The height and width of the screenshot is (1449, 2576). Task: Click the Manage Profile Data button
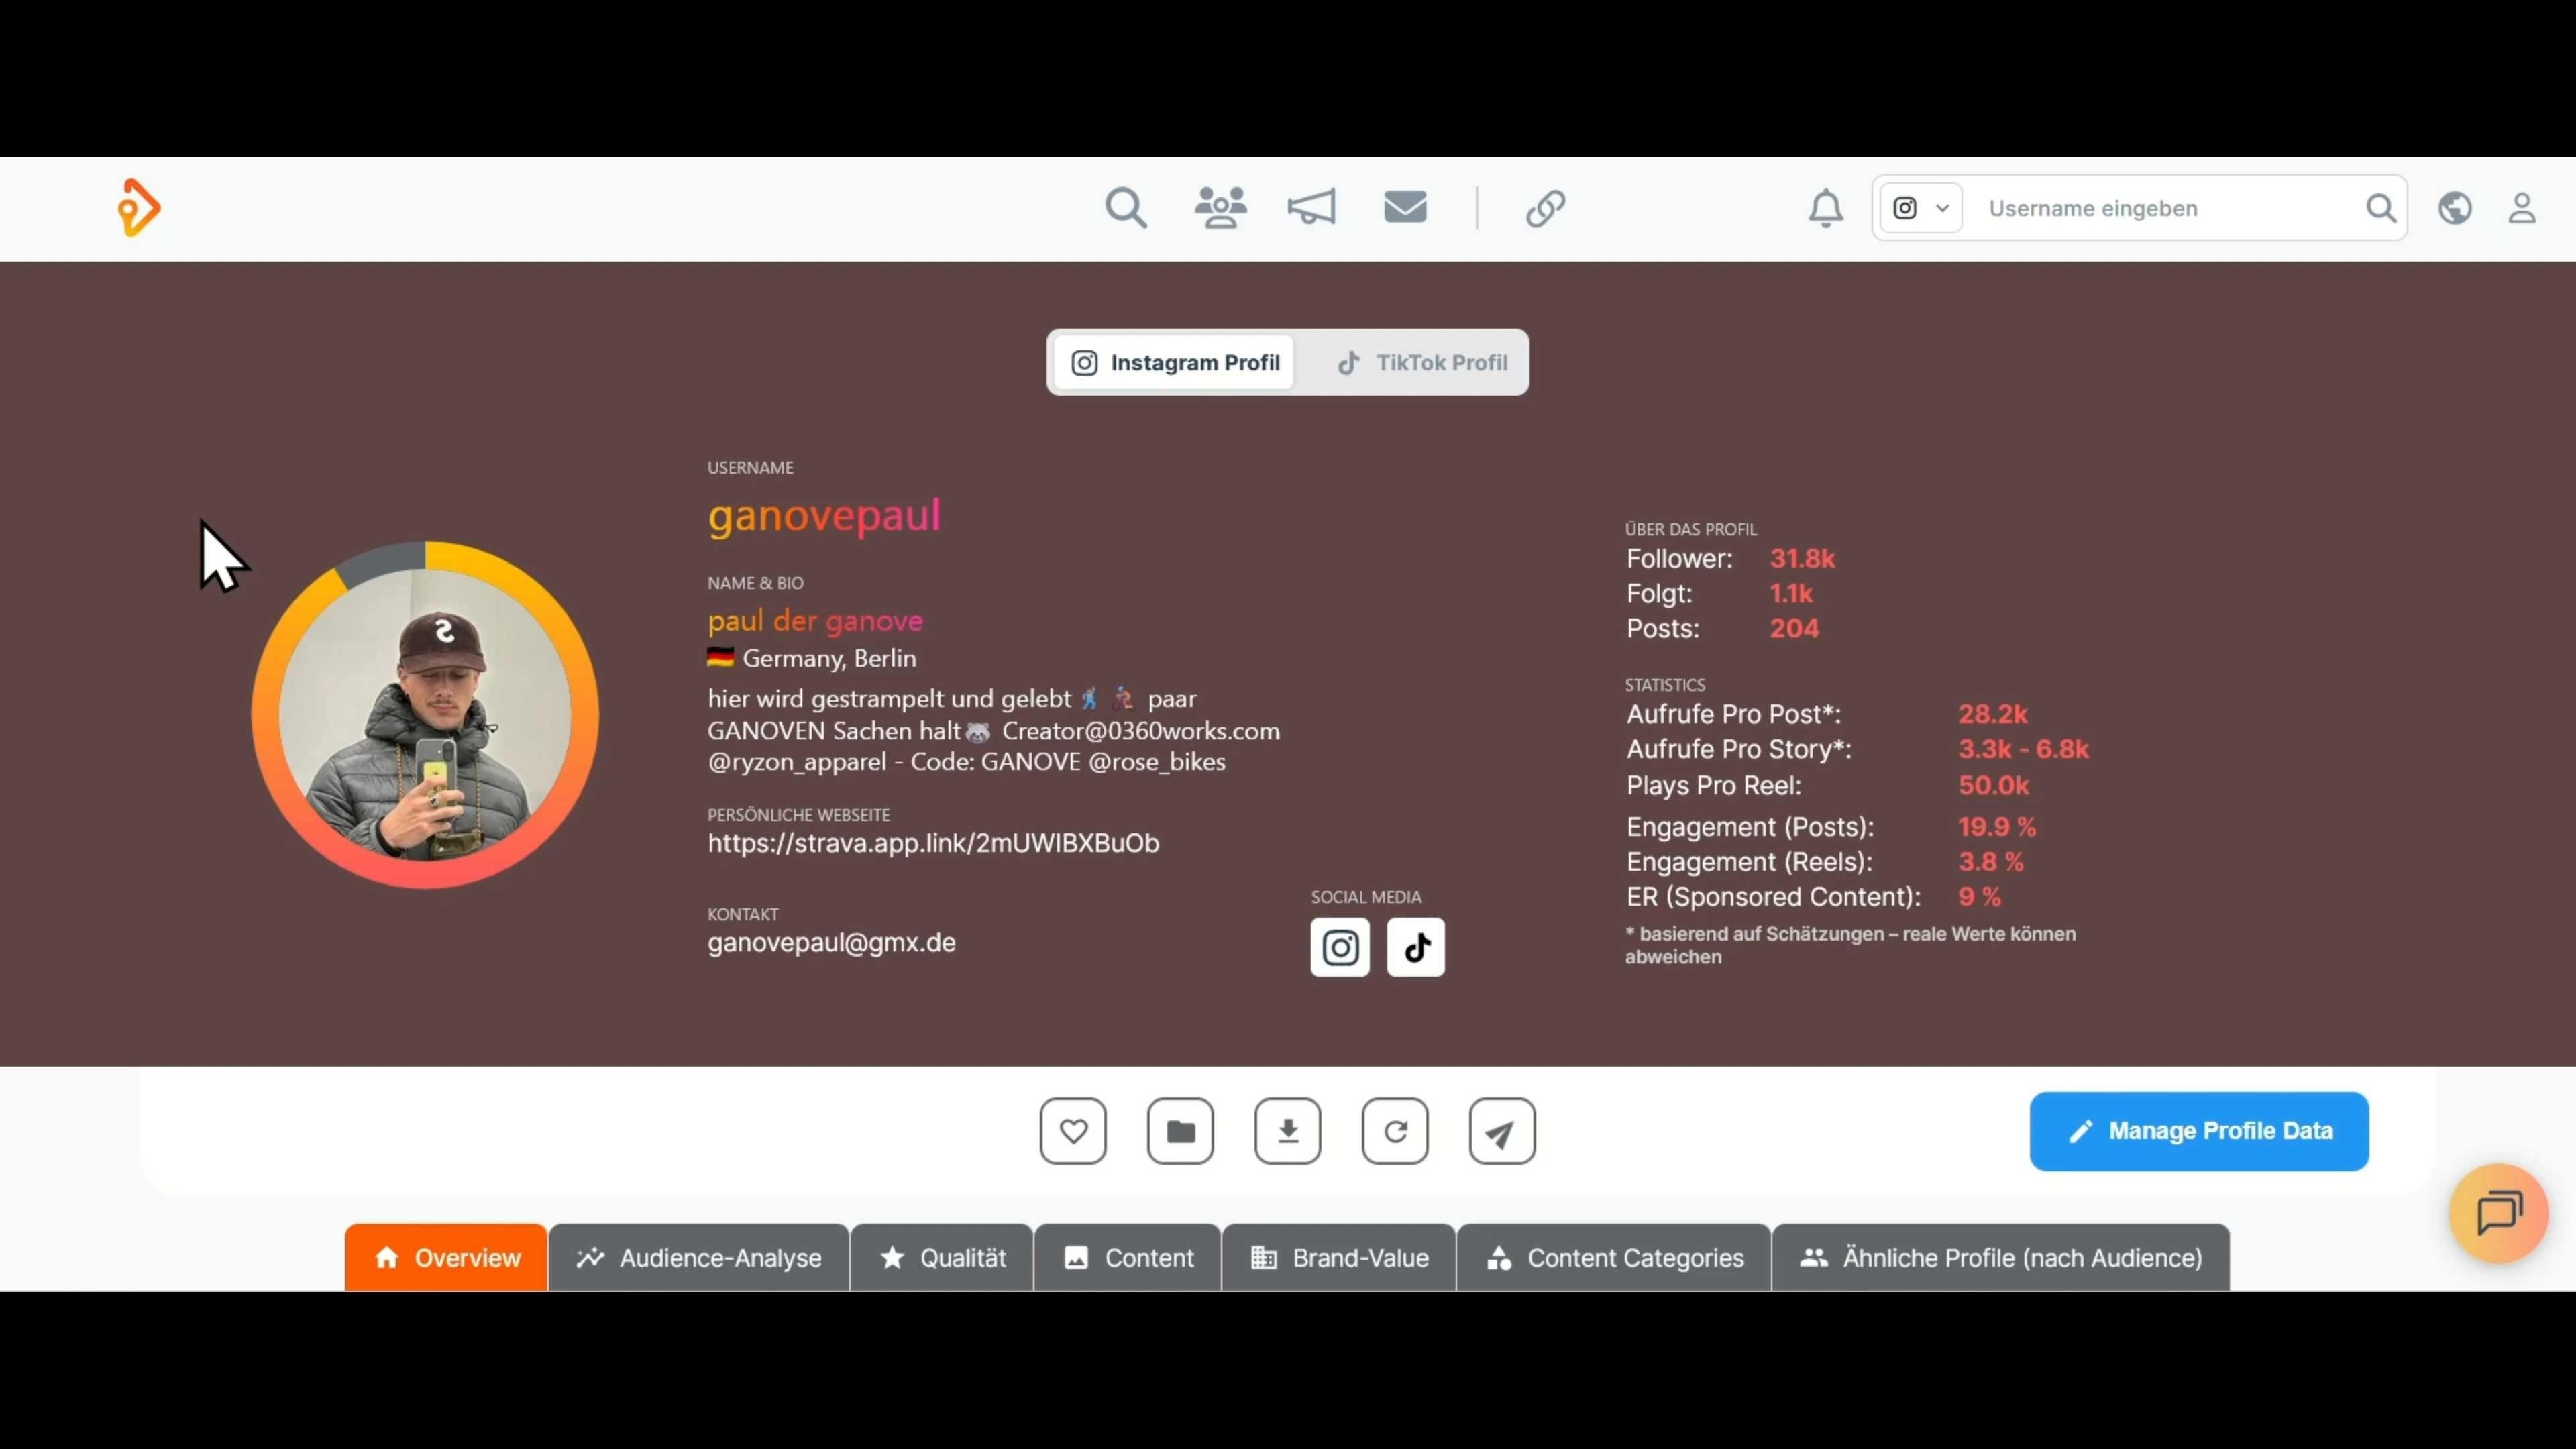click(x=2199, y=1131)
